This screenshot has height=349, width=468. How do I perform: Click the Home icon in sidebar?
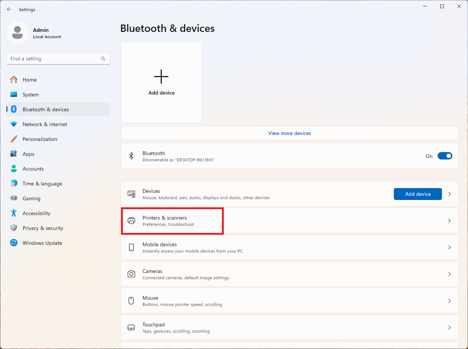click(x=14, y=80)
